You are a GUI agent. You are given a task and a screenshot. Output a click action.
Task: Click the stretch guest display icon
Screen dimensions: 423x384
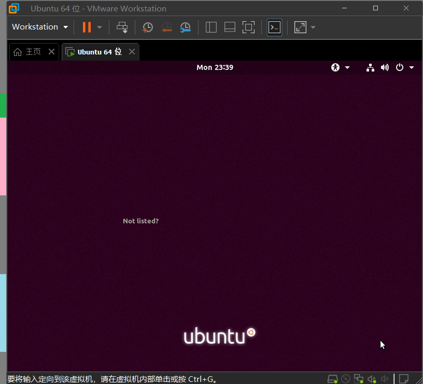click(300, 27)
